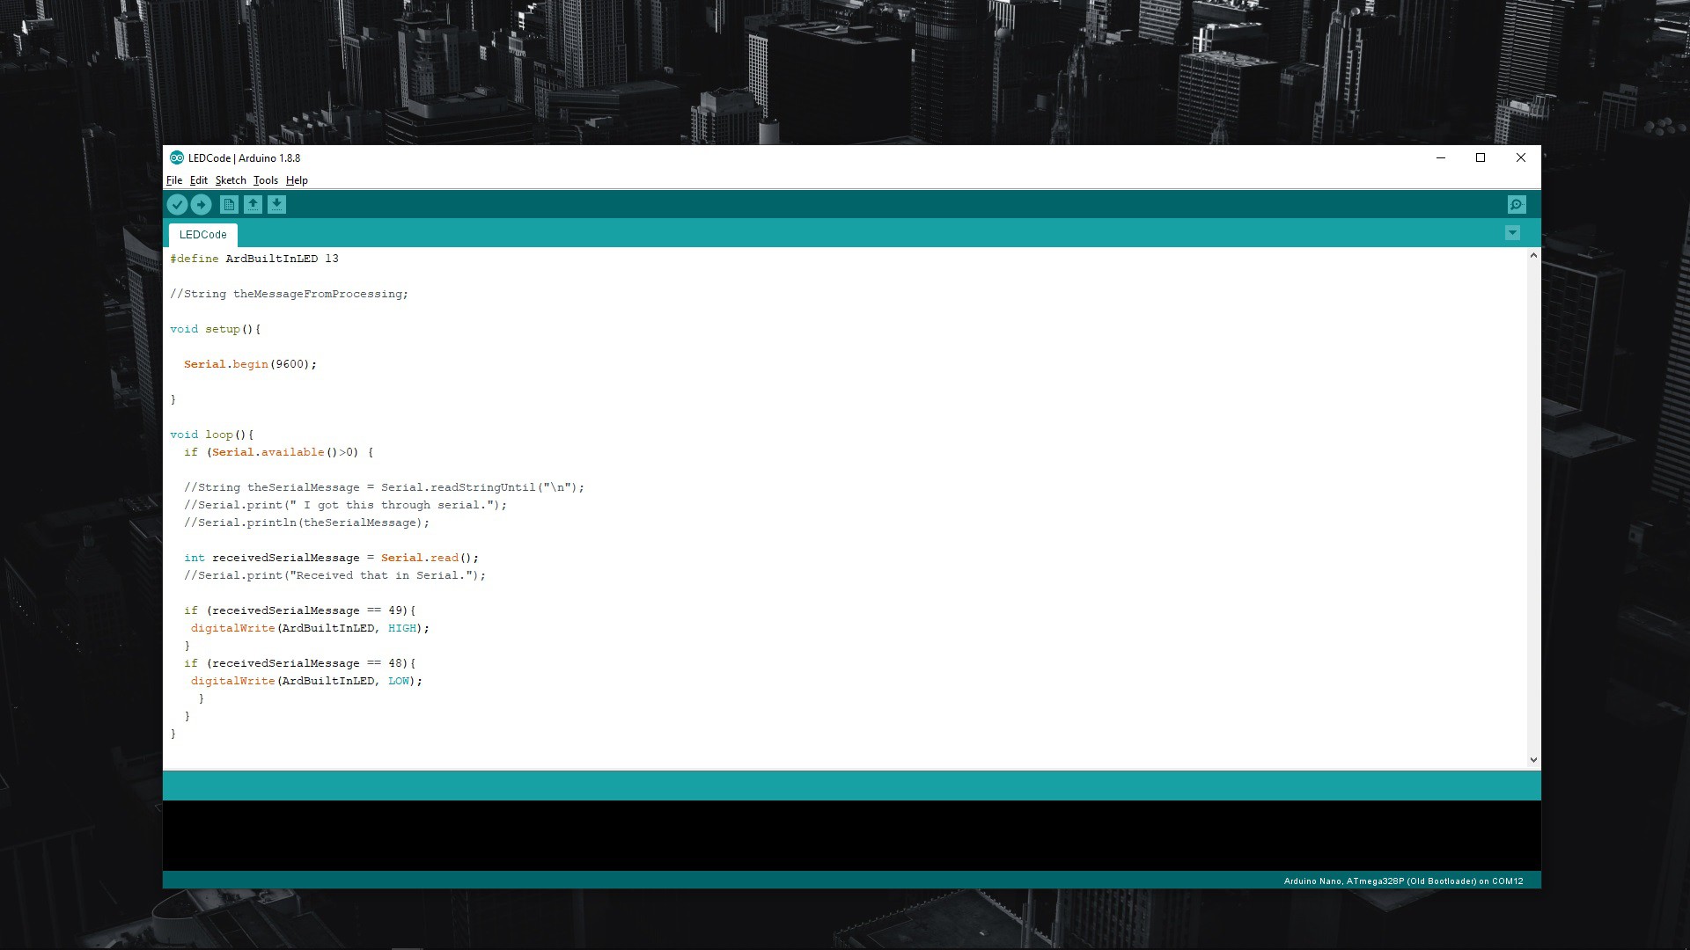Open the Edit menu

[199, 180]
